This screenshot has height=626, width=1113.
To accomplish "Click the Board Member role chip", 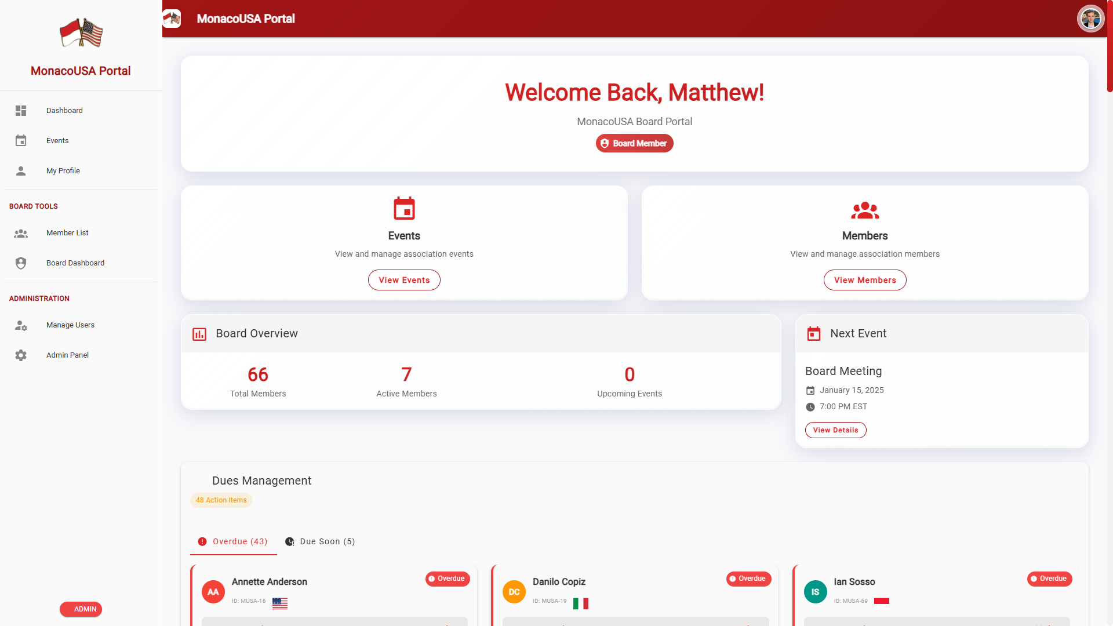I will (x=634, y=143).
